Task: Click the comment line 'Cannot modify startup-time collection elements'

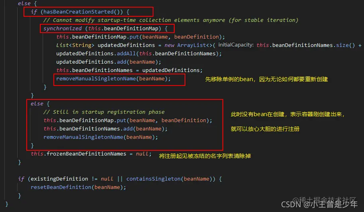Action: pyautogui.click(x=171, y=20)
